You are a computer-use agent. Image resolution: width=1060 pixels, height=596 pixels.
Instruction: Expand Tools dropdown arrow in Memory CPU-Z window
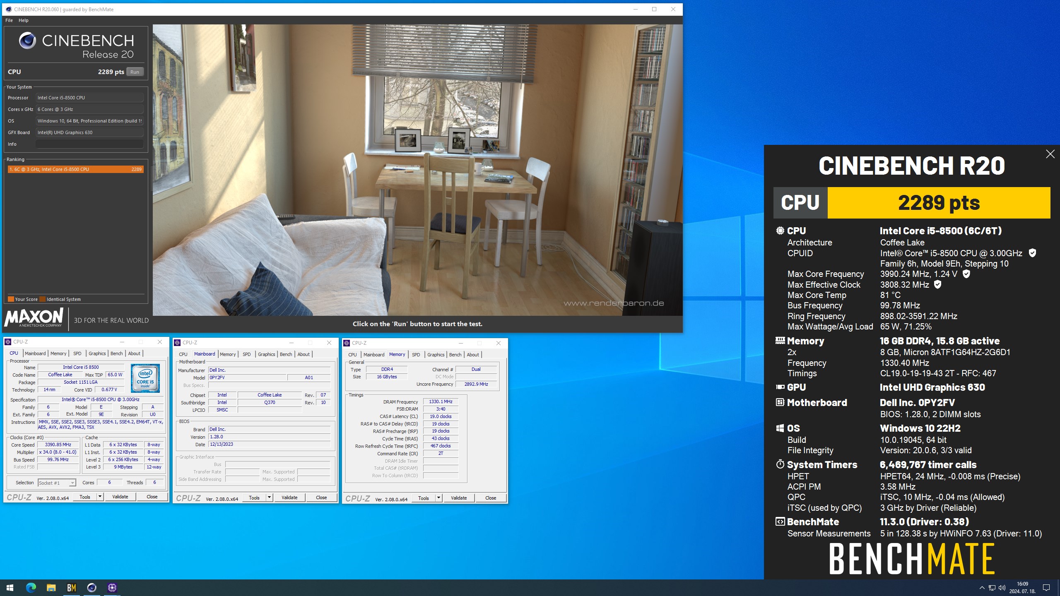pos(438,498)
